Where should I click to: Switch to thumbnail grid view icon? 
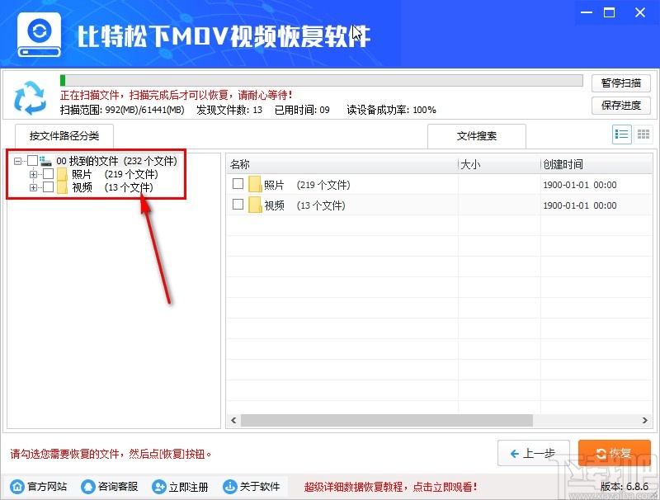643,134
